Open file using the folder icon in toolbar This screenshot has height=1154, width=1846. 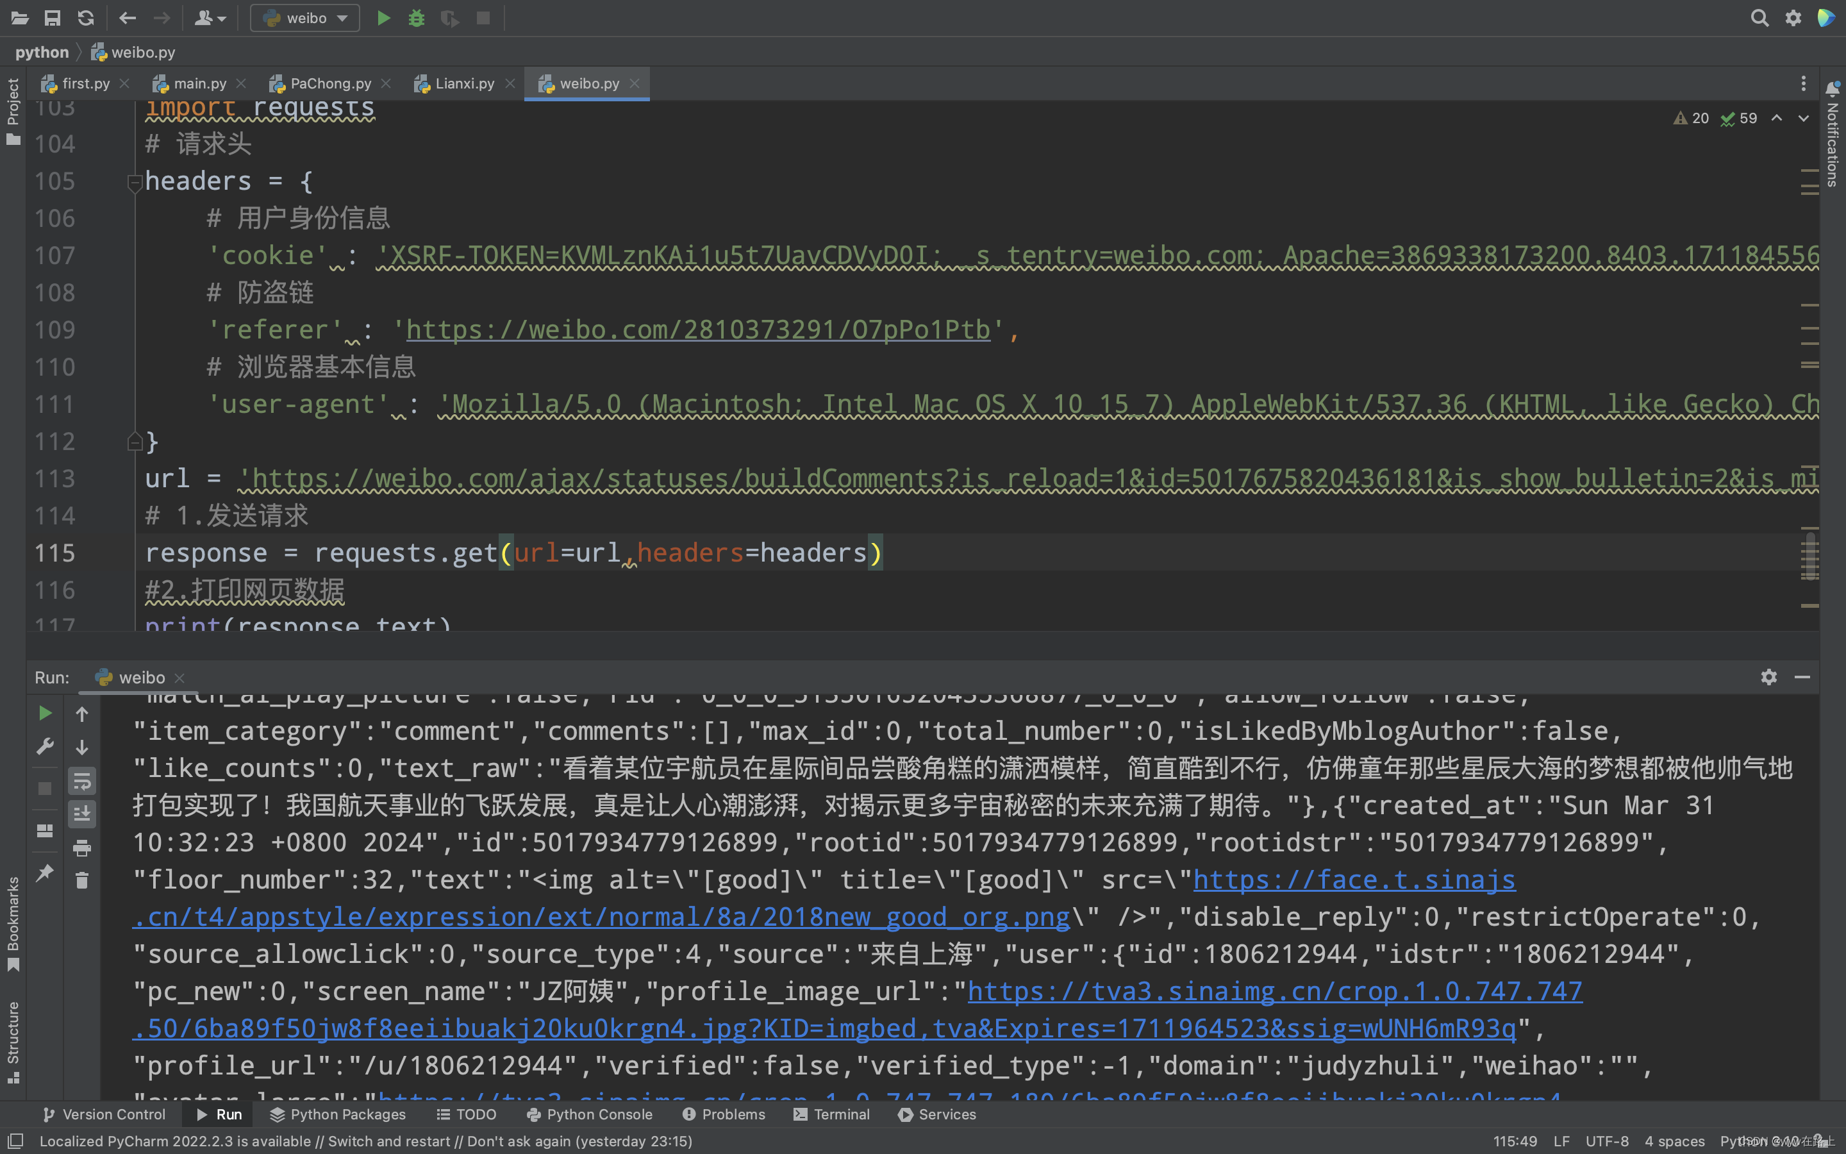tap(20, 17)
